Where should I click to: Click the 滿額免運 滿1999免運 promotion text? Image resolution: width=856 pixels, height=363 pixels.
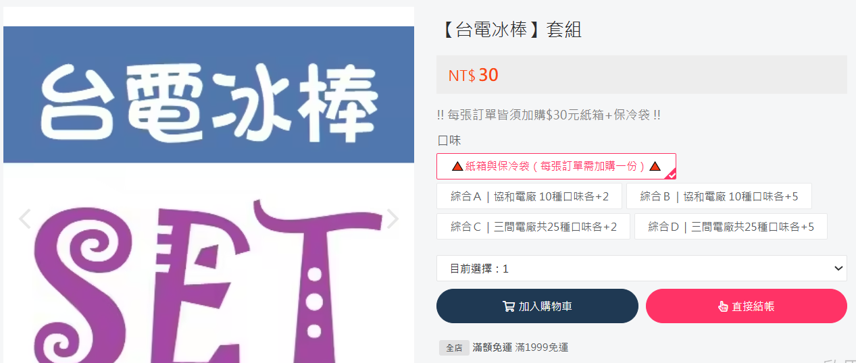click(x=520, y=347)
